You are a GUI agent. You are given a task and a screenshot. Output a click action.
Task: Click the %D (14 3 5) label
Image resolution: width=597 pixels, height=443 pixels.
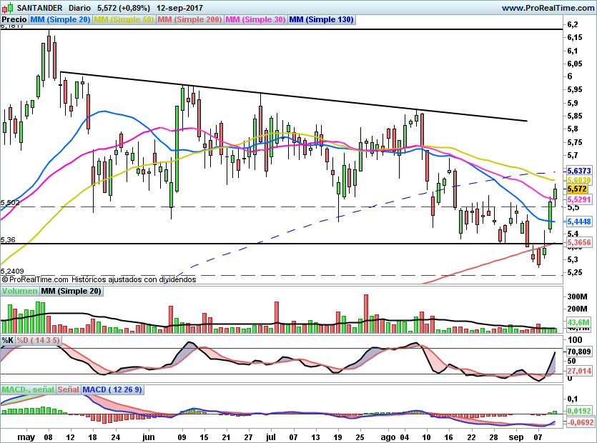pos(39,340)
